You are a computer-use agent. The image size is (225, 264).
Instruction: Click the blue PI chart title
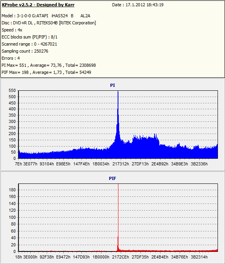pos(112,85)
